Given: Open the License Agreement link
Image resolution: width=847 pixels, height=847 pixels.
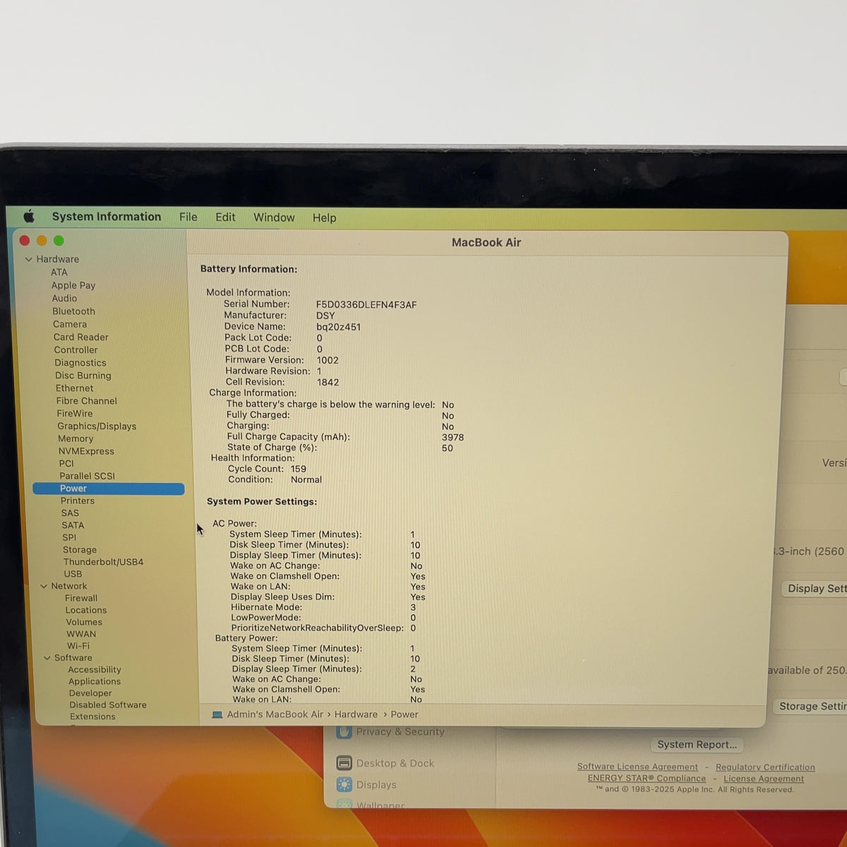Looking at the screenshot, I should pos(764,779).
